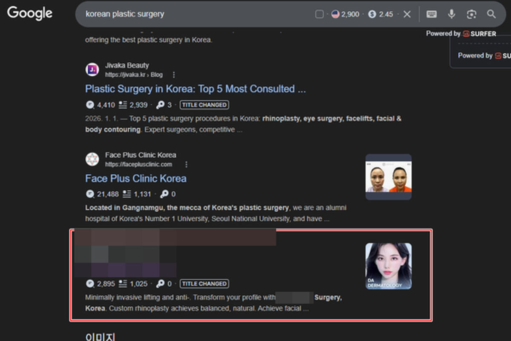Image resolution: width=511 pixels, height=341 pixels.
Task: Open Google Lens image search icon
Action: click(x=471, y=14)
